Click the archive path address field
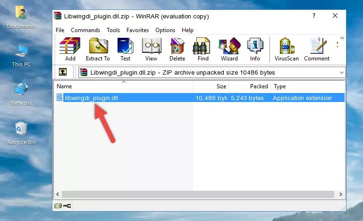This screenshot has width=363, height=221. pos(212,73)
